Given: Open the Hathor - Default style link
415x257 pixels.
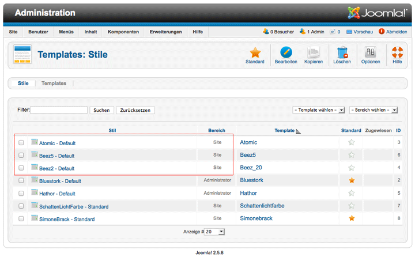Looking at the screenshot, I should 57,194.
